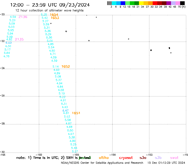This screenshot has height=165, width=188.
Task: Click the s3b satellite legend label
Action: coord(158,158)
